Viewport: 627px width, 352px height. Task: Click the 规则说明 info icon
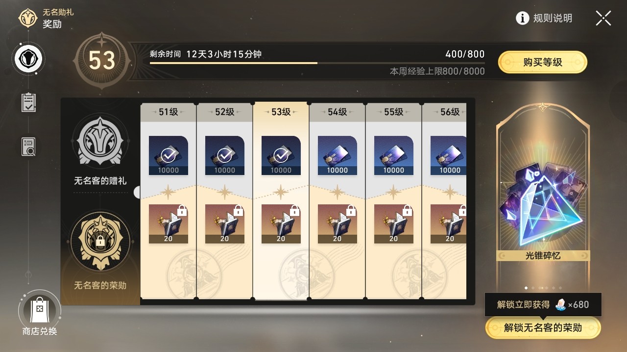[523, 19]
